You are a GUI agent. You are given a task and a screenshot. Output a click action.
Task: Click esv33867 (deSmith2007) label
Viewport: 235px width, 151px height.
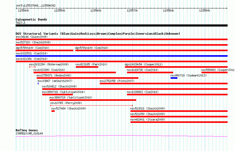pos(55,81)
